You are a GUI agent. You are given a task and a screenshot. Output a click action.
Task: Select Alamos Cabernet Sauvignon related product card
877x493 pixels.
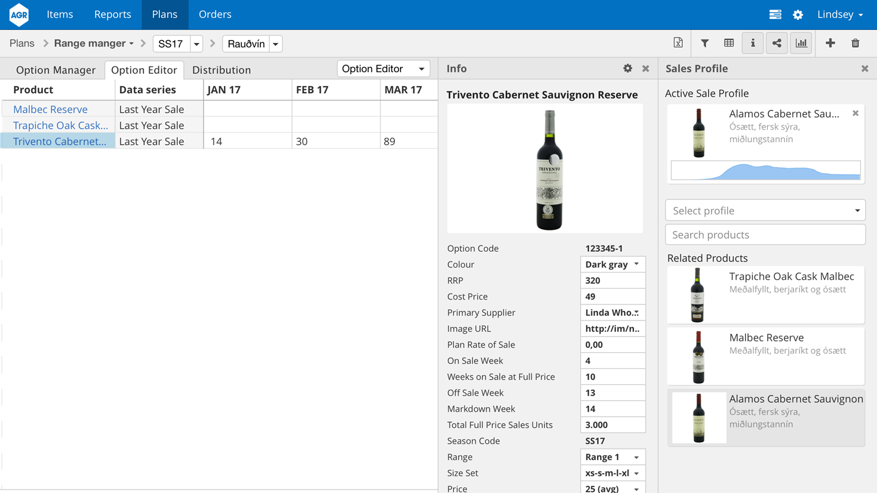coord(765,418)
